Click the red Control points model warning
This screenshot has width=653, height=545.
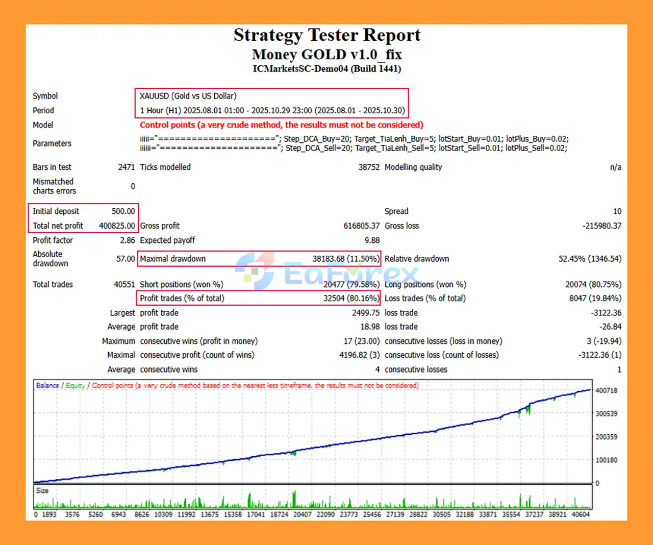point(281,125)
